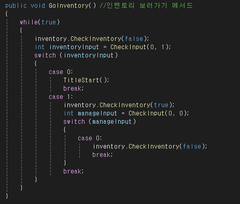Click the 'while' keyword
This screenshot has height=204, width=240.
(x=29, y=22)
